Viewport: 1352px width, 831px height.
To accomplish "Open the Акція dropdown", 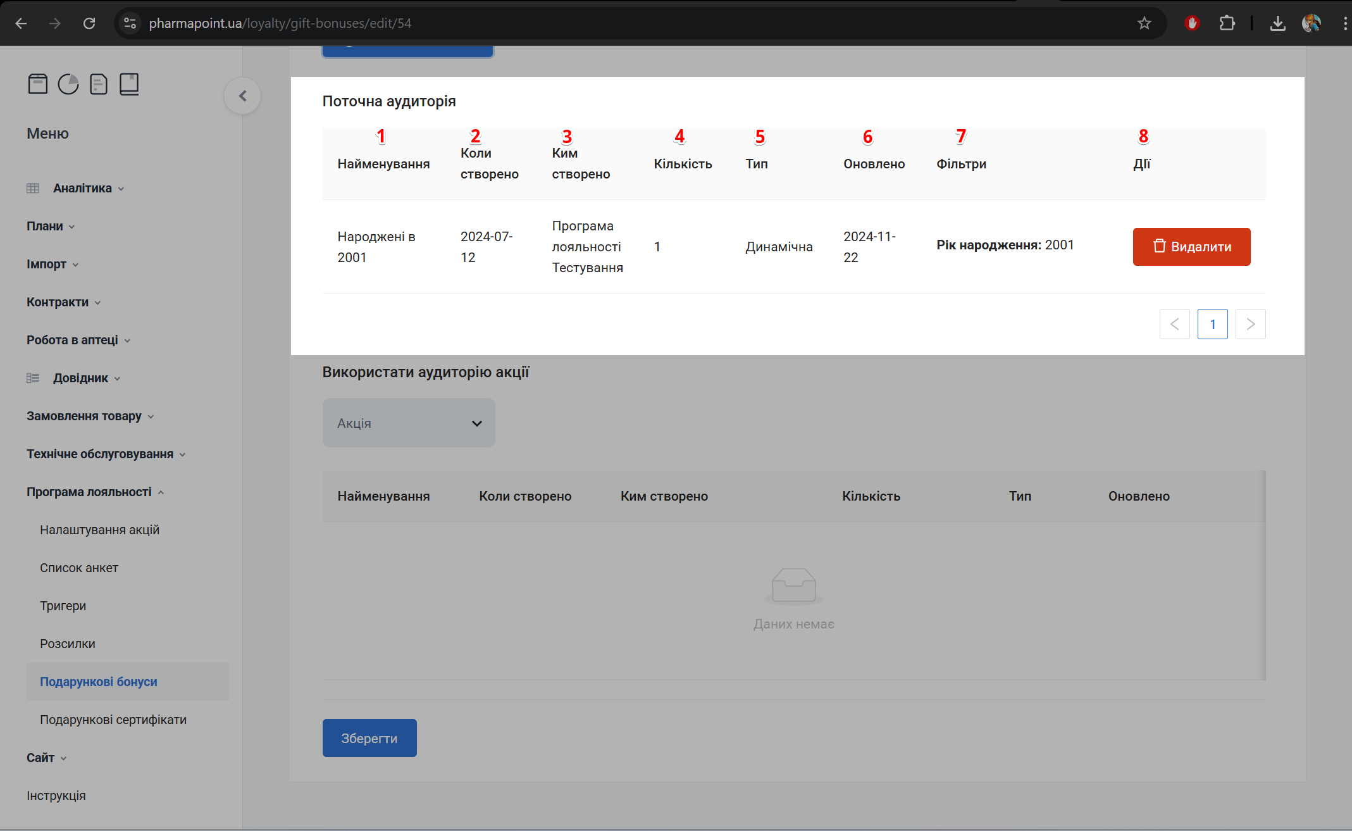I will [x=409, y=423].
